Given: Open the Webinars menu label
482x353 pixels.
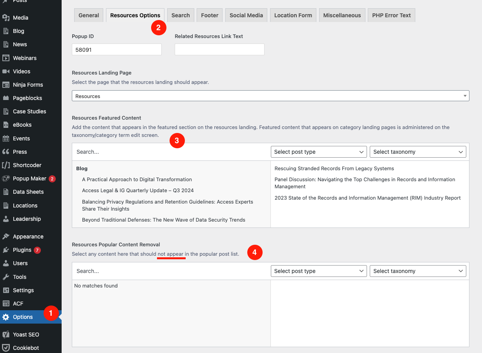Looking at the screenshot, I should (25, 58).
